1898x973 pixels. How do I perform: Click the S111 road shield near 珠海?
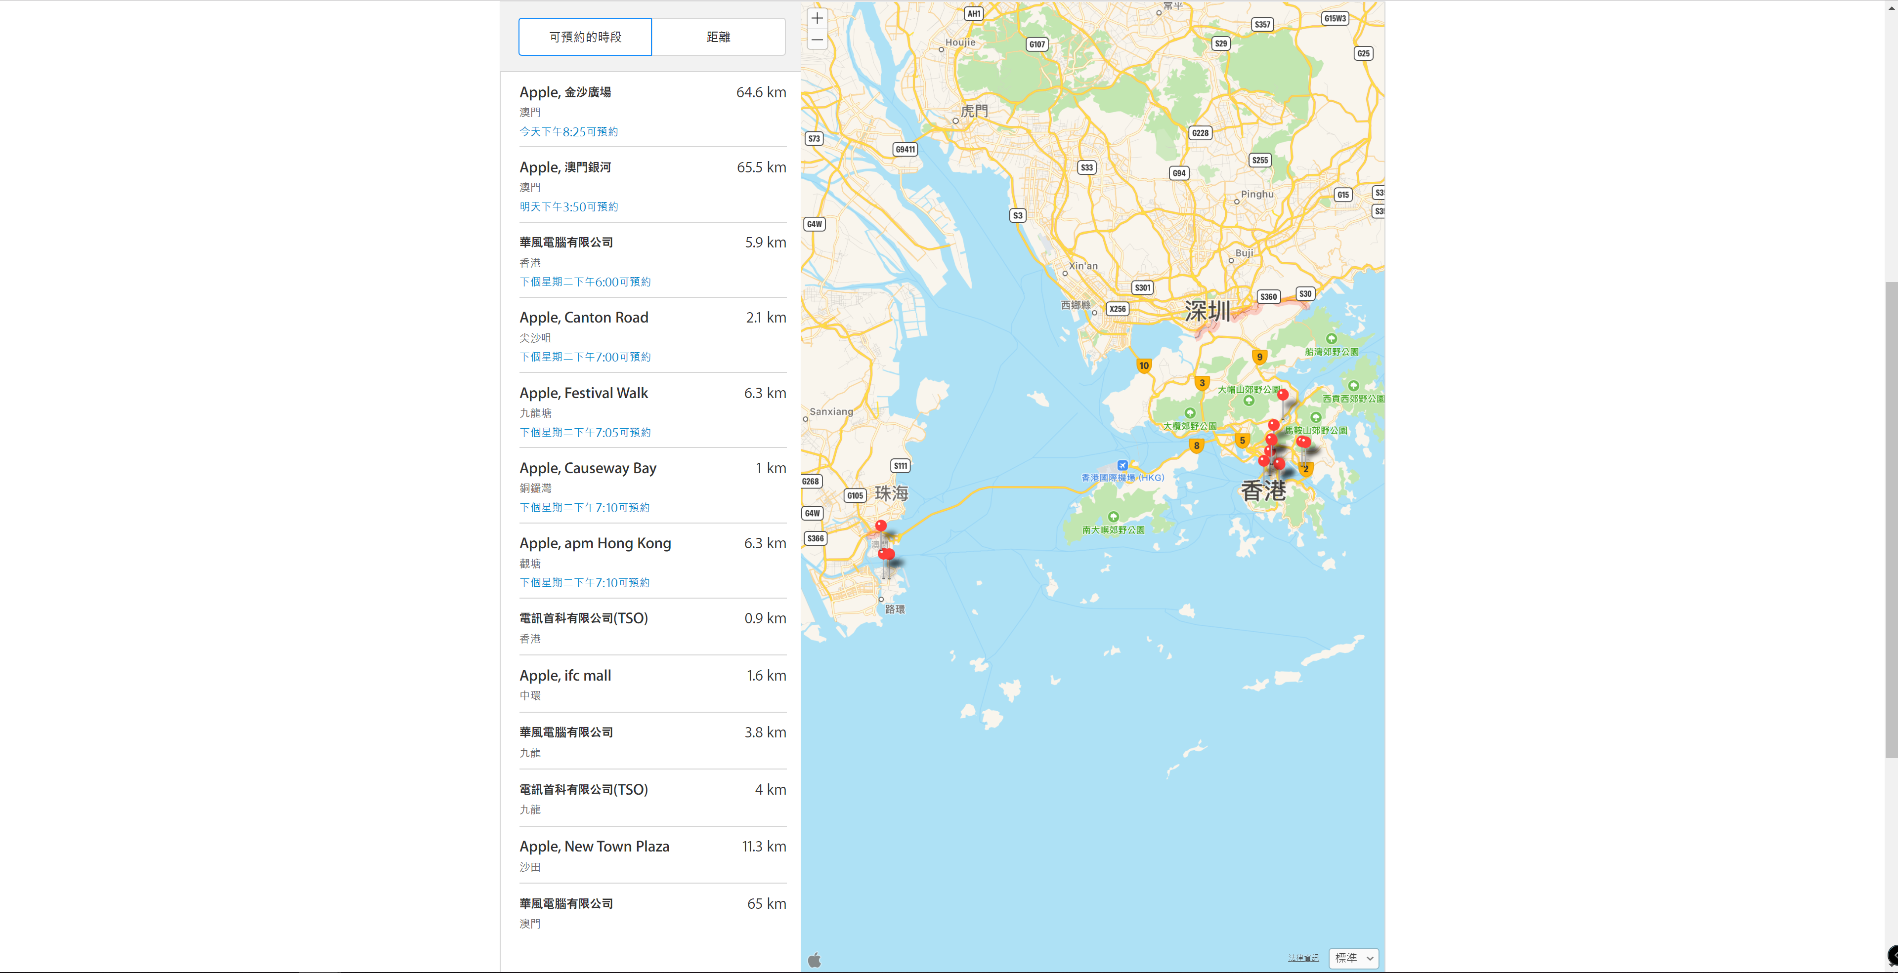pos(901,466)
